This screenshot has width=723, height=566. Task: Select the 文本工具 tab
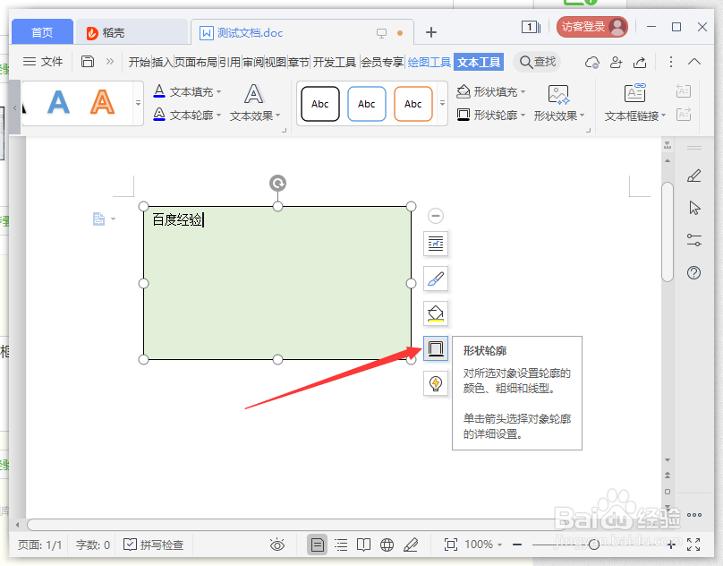pos(479,62)
